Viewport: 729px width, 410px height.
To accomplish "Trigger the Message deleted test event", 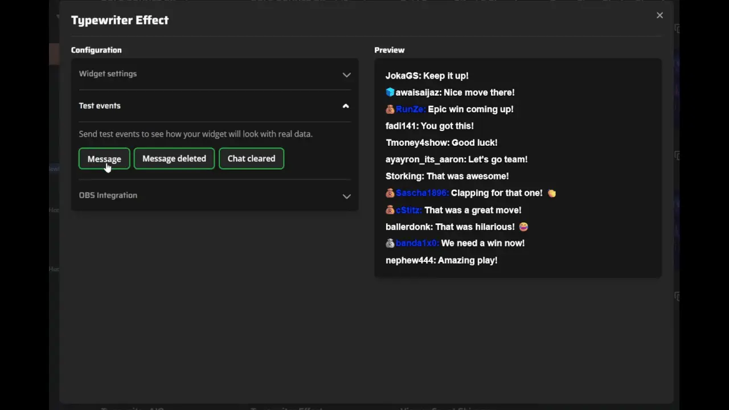I will click(x=174, y=158).
